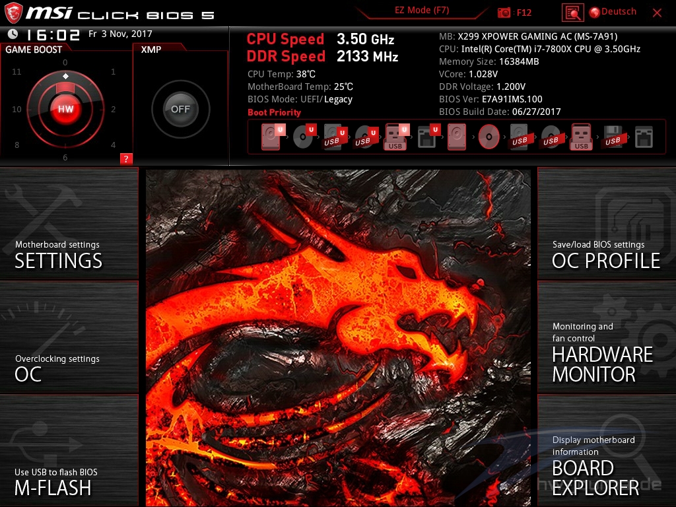The height and width of the screenshot is (507, 676).
Task: Click the CPU Speed 3.50 GHz value
Action: click(x=365, y=39)
